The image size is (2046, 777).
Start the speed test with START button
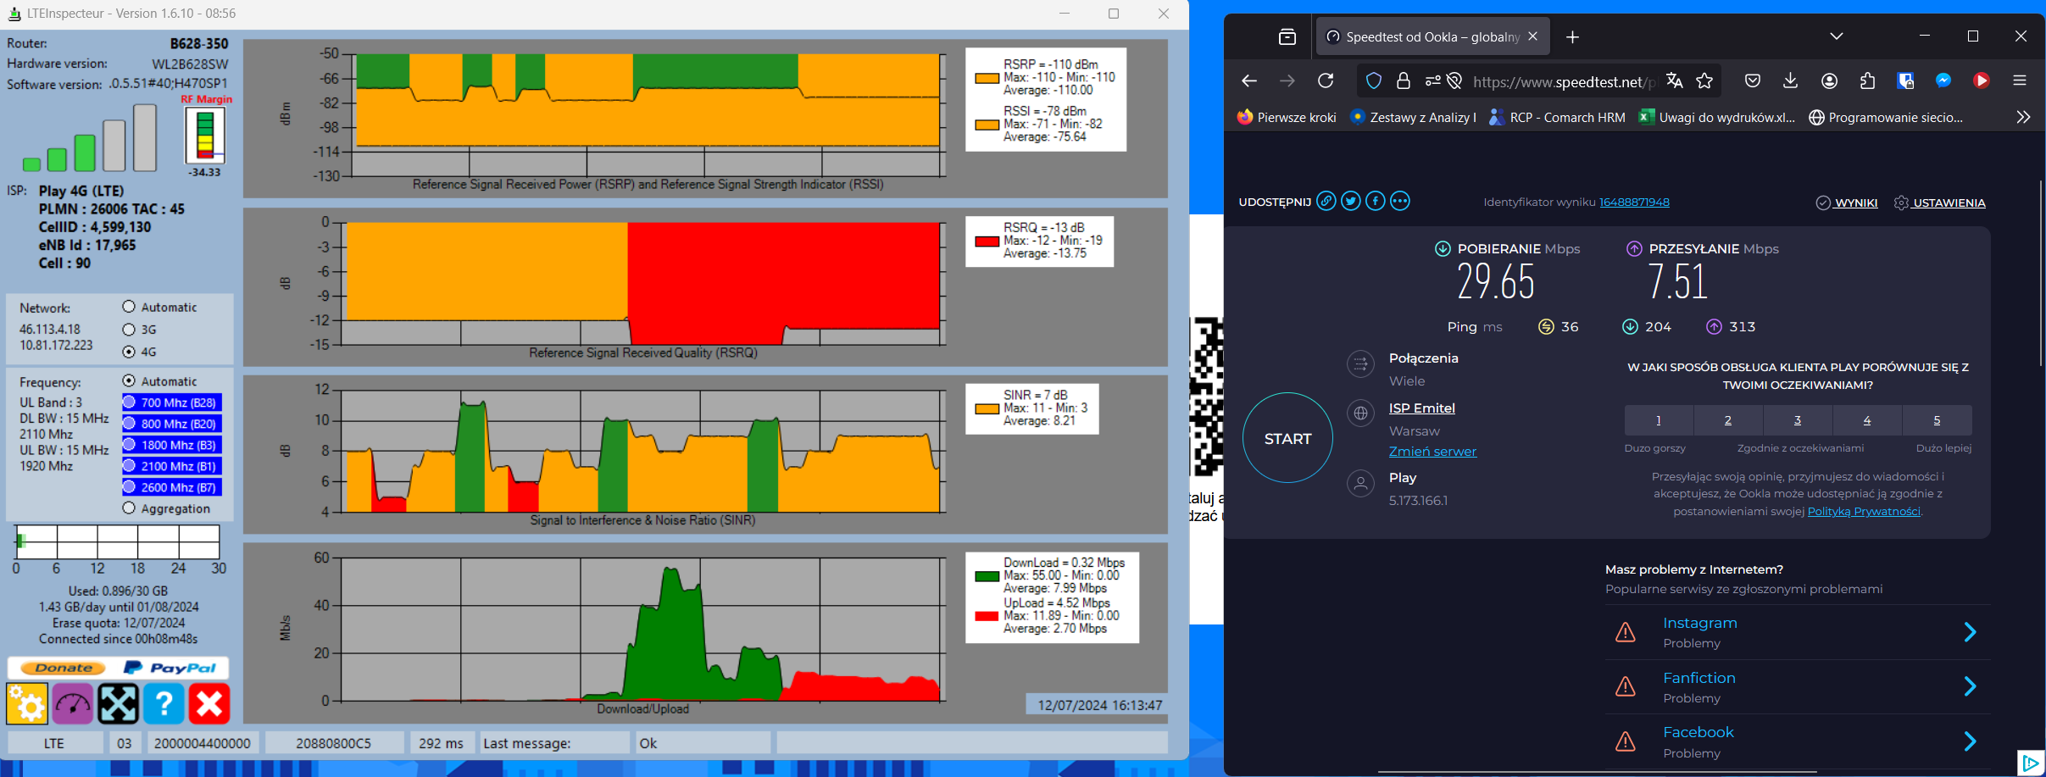(x=1287, y=438)
